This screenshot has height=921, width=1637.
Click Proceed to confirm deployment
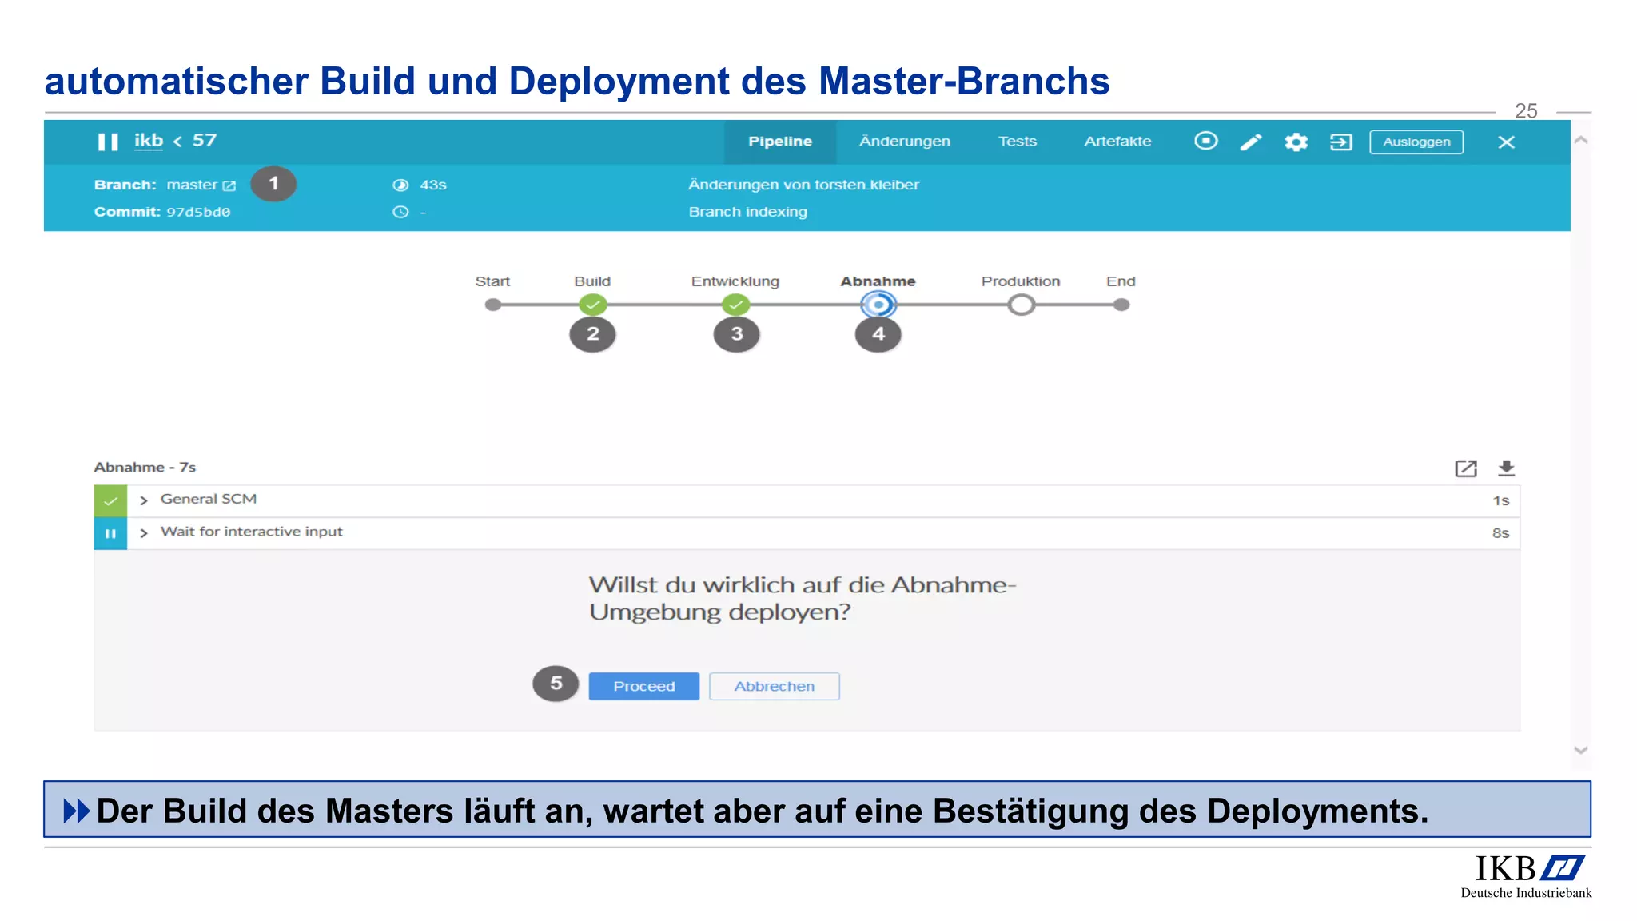(644, 686)
